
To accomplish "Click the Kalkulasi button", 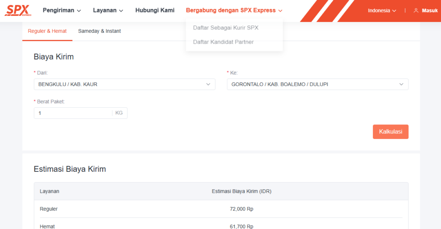I will 390,132.
